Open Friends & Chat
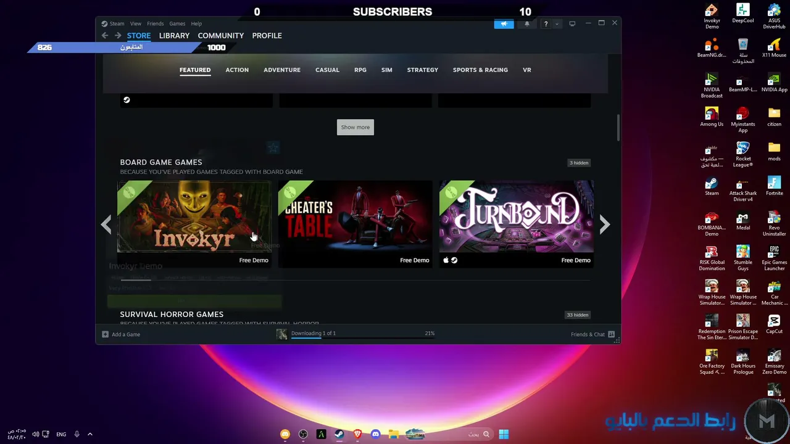Viewport: 790px width, 444px height. (588, 334)
